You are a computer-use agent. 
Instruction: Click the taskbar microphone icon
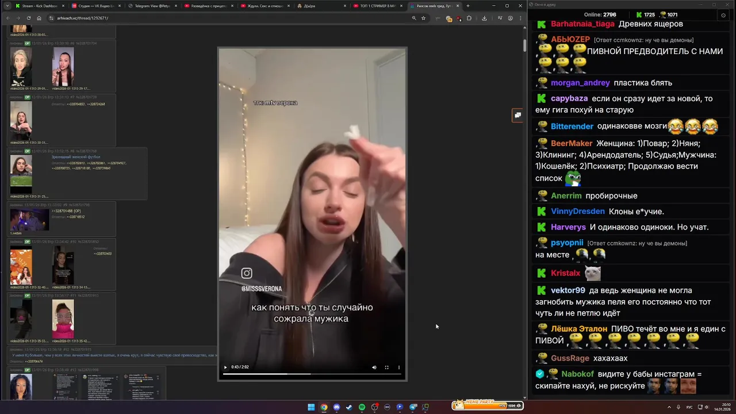click(678, 407)
